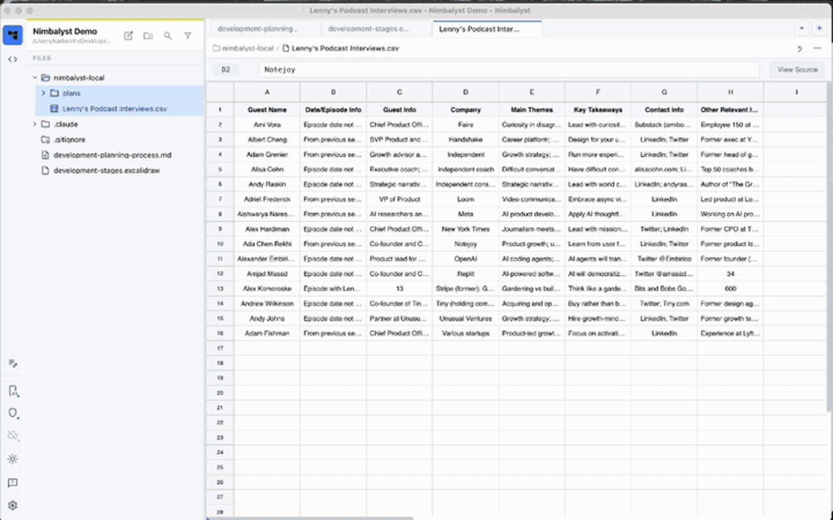Collapse the nimbalyst-local folder chevron
Screen dimensions: 833x520
coord(35,78)
